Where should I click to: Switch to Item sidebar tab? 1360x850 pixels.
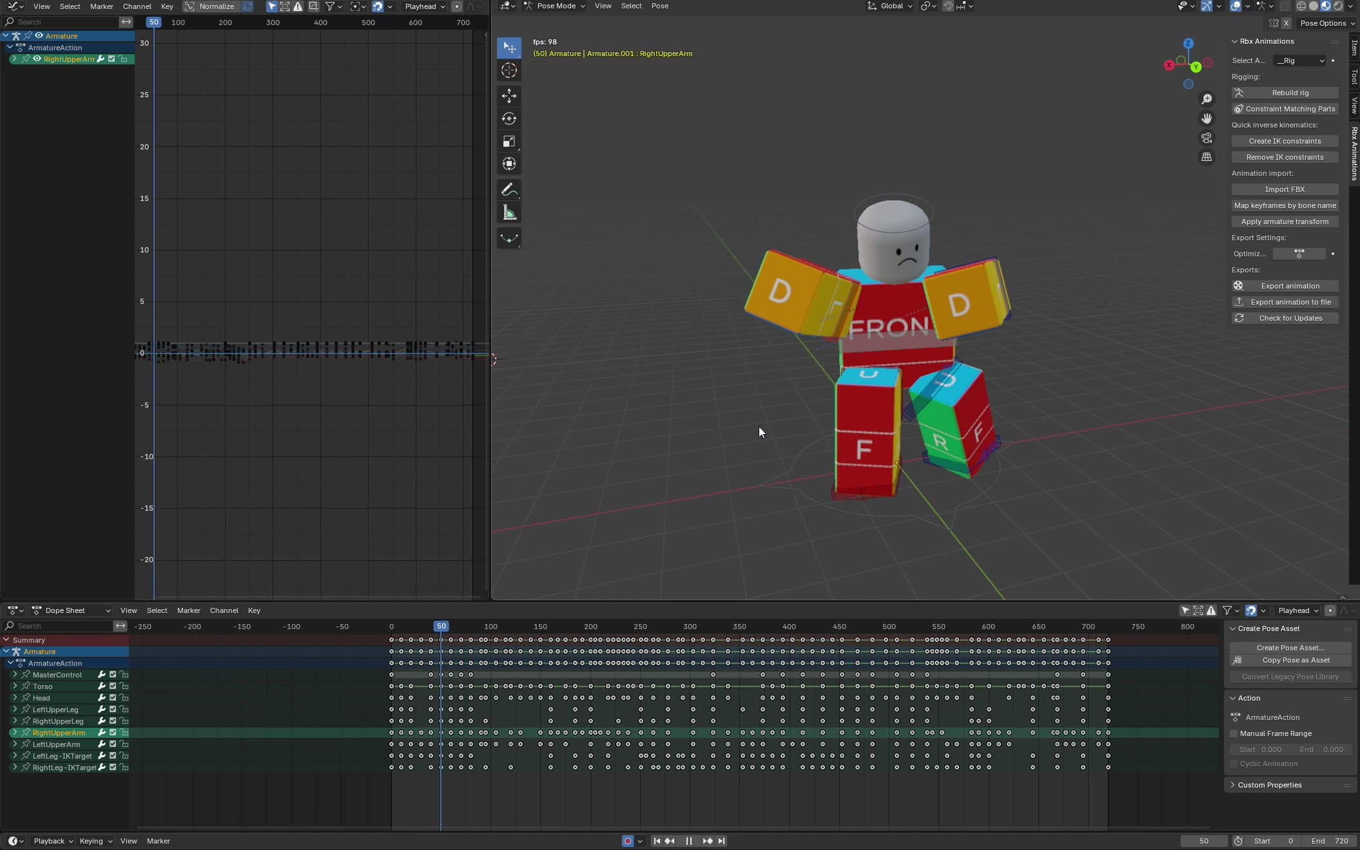click(x=1354, y=47)
